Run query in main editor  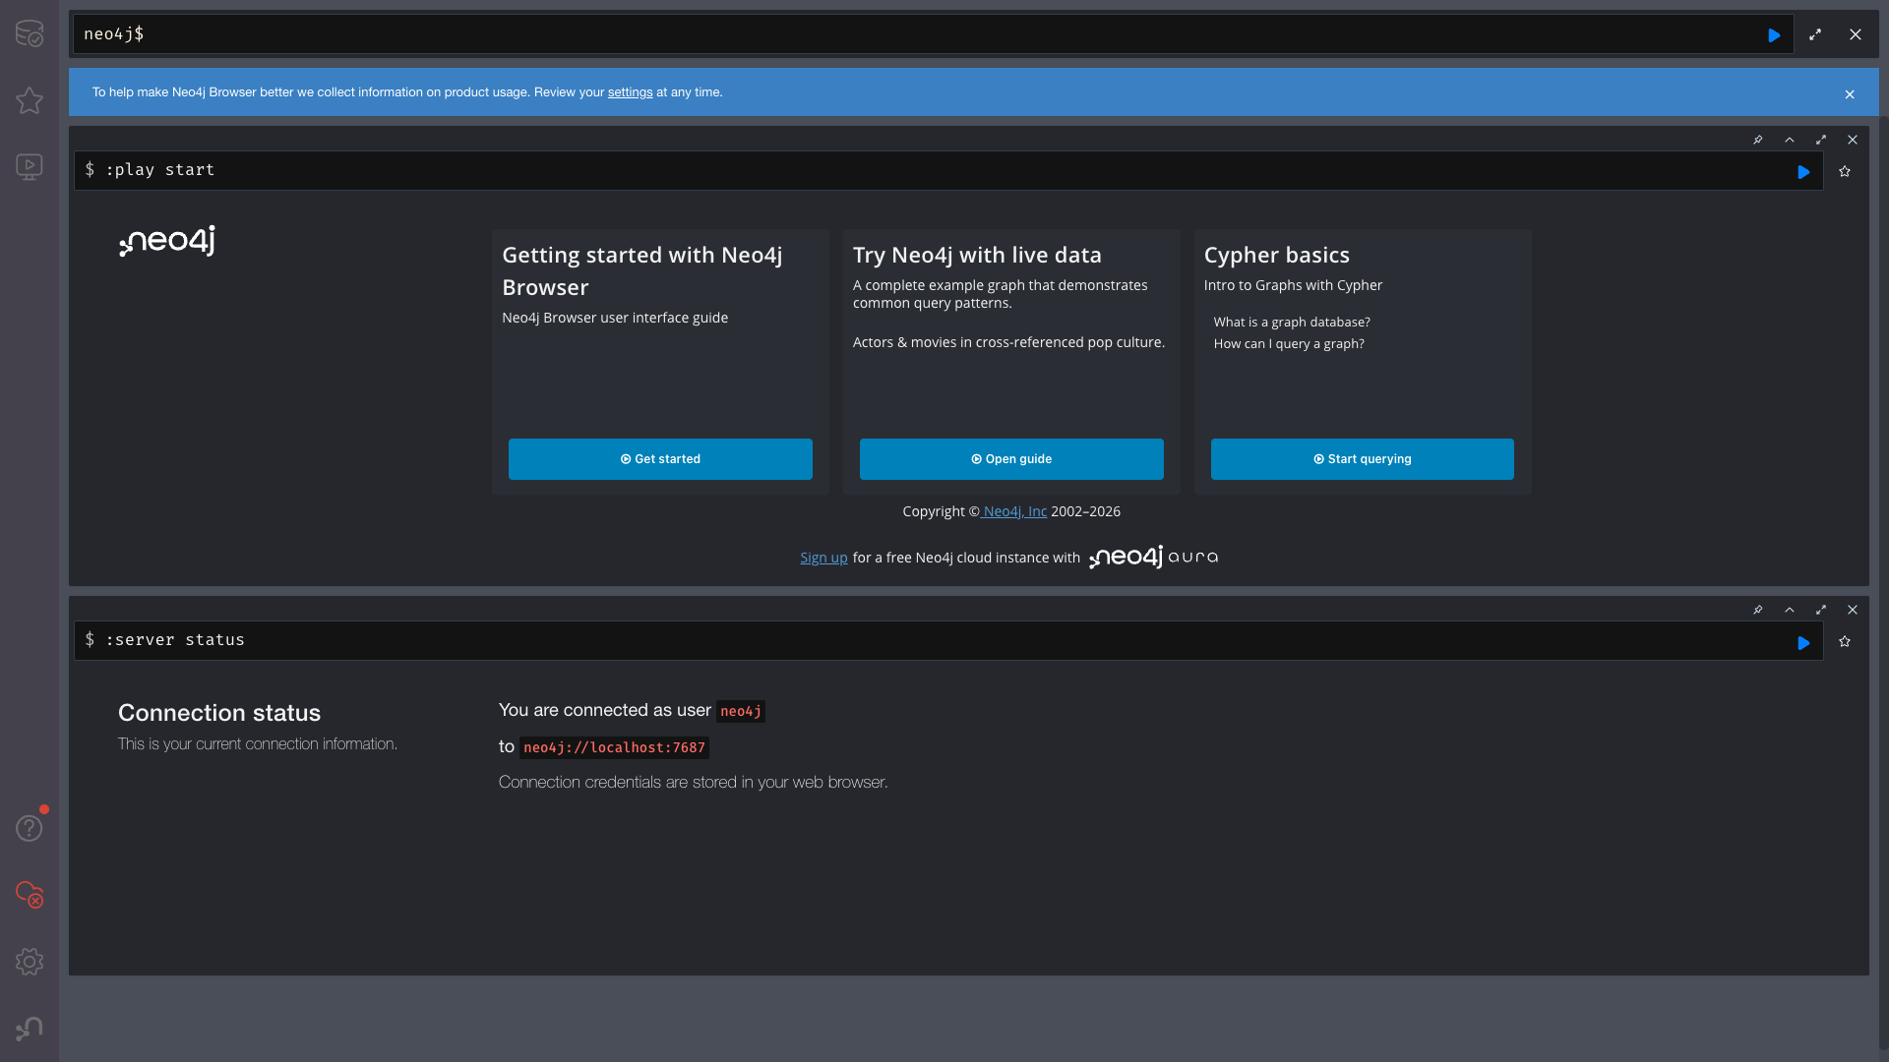[x=1774, y=35]
